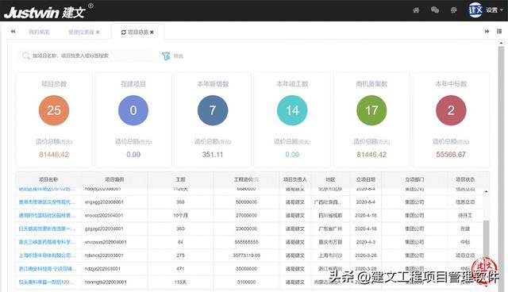The width and height of the screenshot is (508, 292).
Task: Open the tab list menu icon
Action: pyautogui.click(x=499, y=32)
